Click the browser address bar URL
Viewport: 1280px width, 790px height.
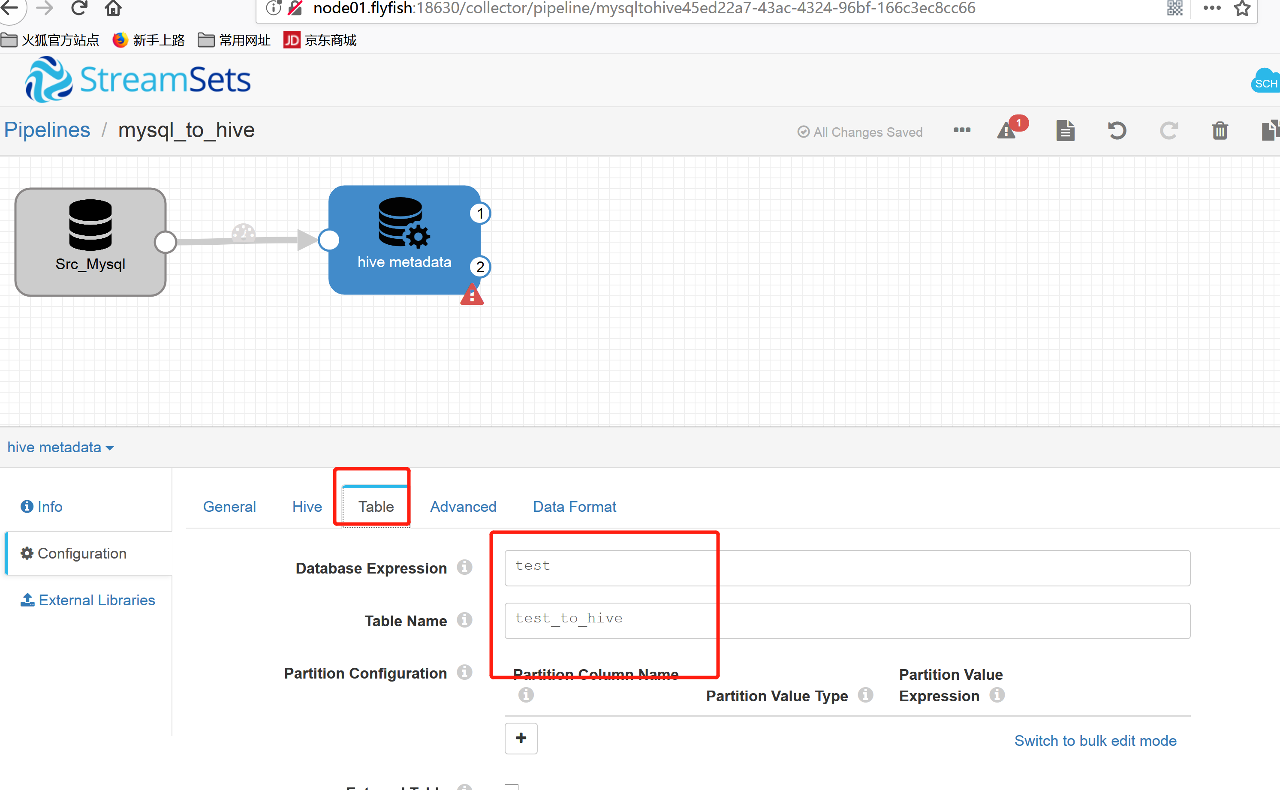(644, 8)
